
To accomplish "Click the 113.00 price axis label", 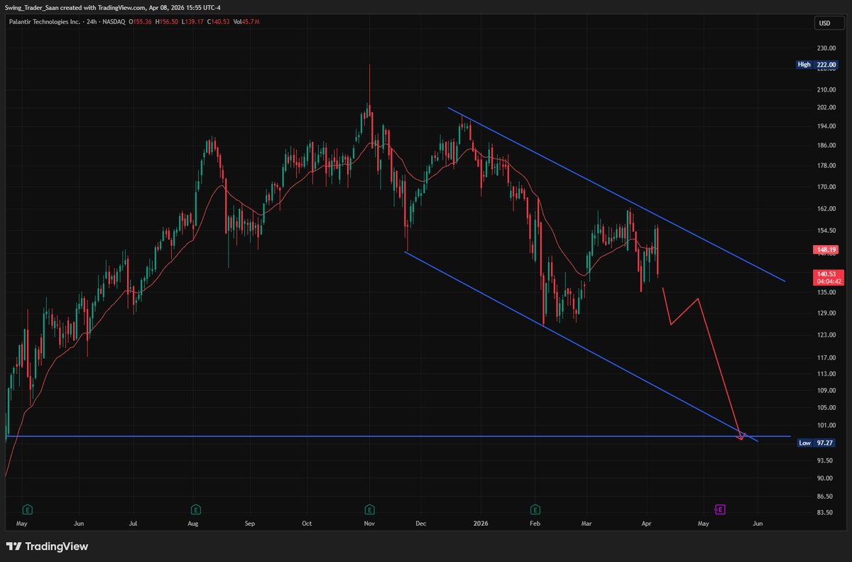I will point(825,374).
